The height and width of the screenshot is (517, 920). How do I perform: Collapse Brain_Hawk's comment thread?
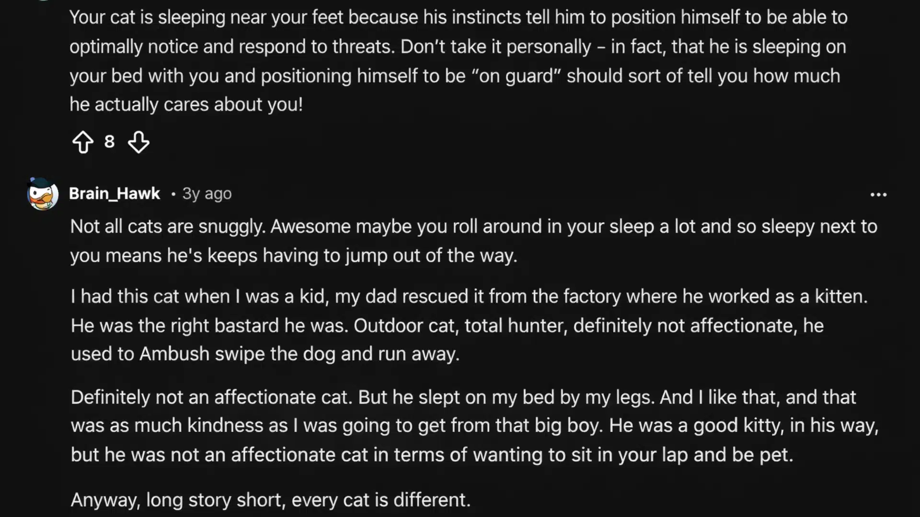click(x=44, y=194)
